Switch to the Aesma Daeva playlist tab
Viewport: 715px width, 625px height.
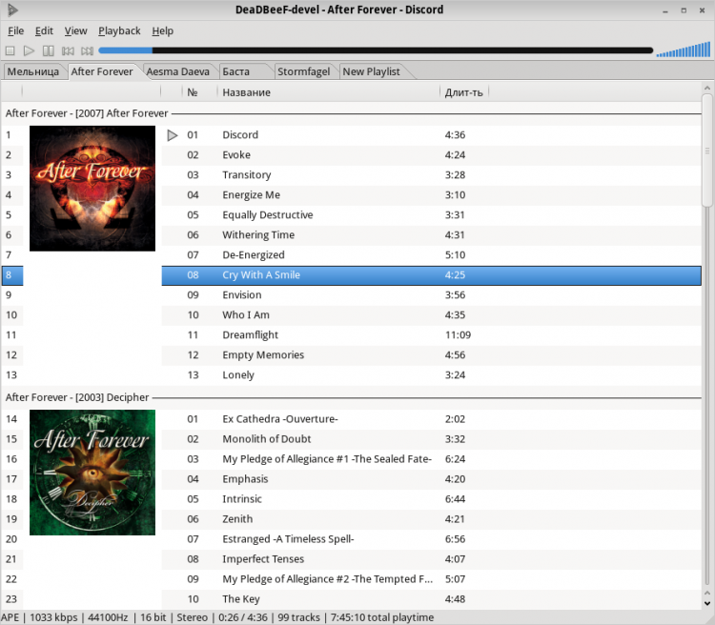point(178,71)
